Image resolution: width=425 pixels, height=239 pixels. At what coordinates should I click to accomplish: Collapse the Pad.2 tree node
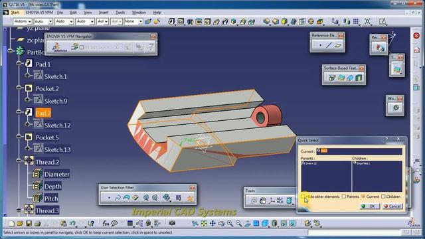pos(19,112)
